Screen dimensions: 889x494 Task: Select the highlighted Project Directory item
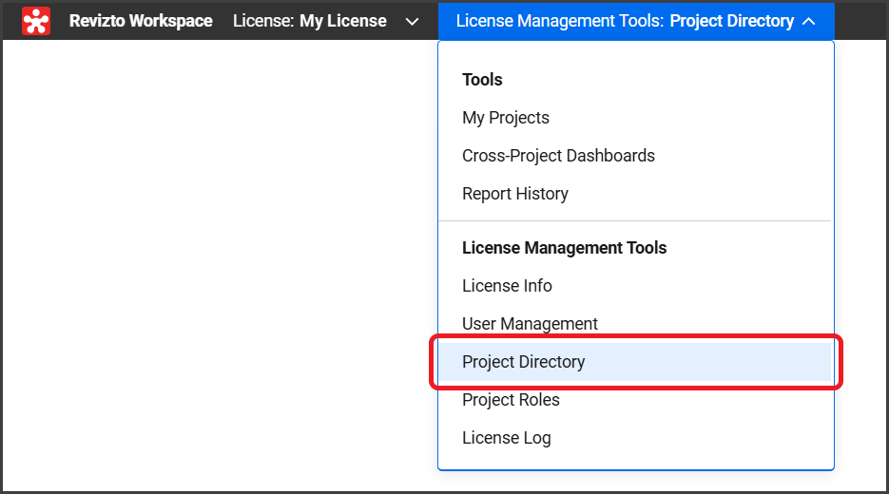[524, 362]
